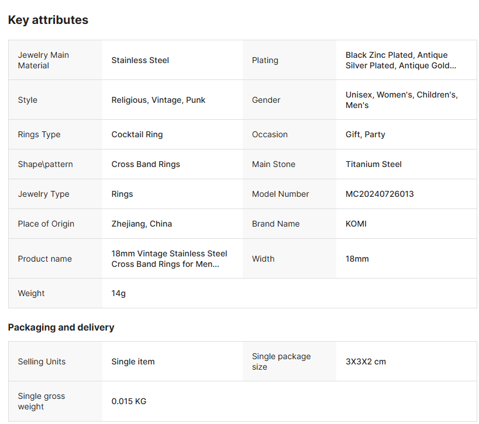Click the KOMI brand name value
This screenshot has height=424, width=479.
(356, 224)
